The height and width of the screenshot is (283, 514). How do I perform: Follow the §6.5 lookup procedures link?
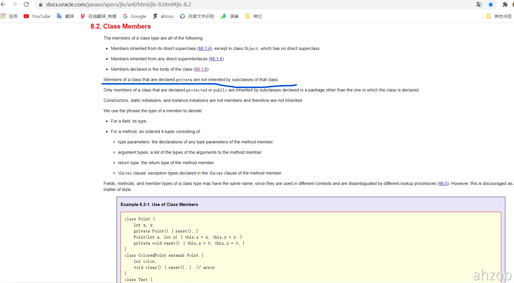pos(443,183)
